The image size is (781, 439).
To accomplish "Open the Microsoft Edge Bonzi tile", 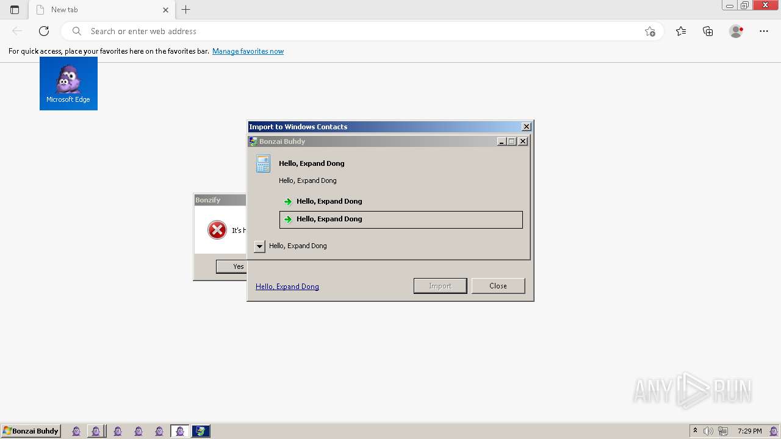I will click(68, 84).
